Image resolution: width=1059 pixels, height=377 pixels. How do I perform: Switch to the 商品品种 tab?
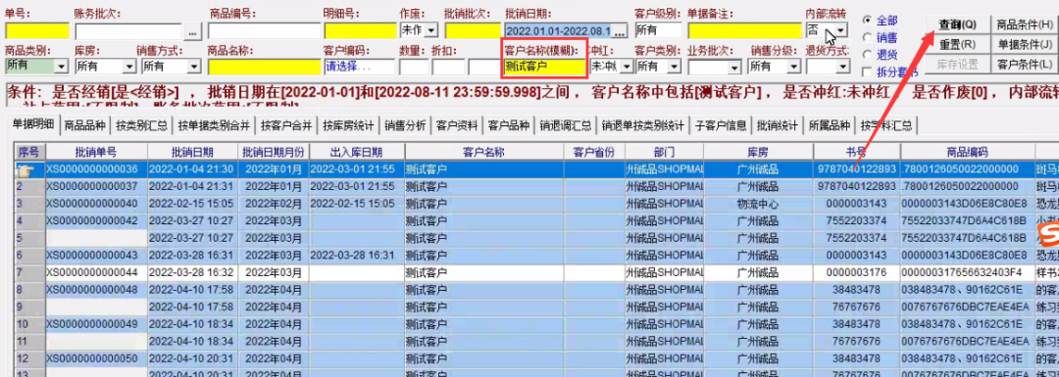pos(84,125)
